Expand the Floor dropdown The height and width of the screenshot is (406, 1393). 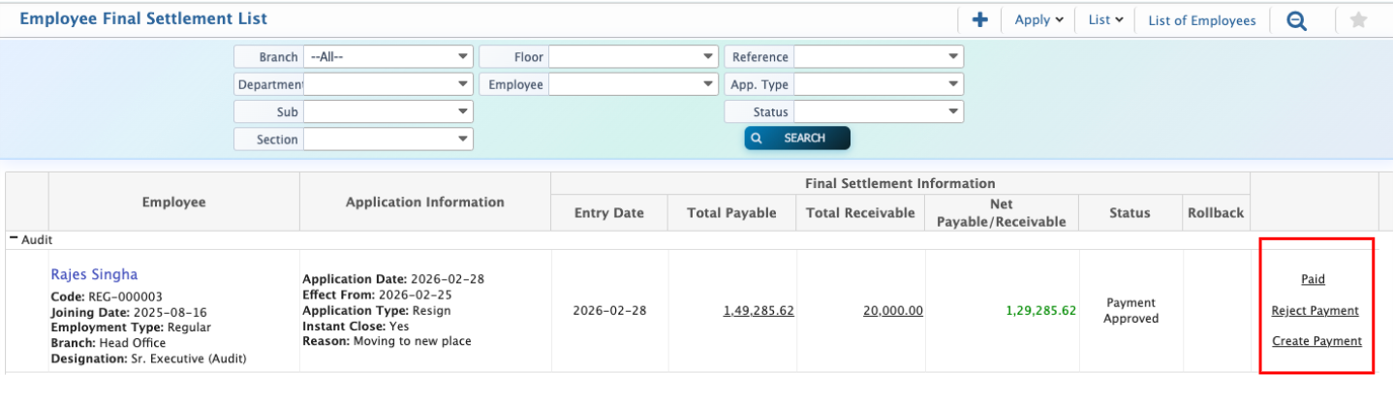tap(634, 57)
